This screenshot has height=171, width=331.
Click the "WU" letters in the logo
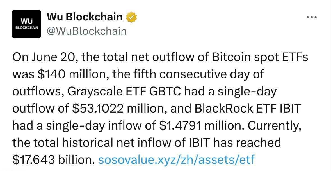pos(27,21)
